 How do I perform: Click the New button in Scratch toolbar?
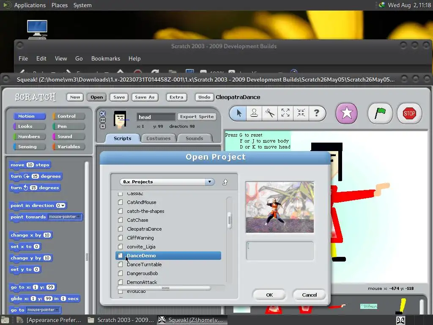(x=75, y=97)
